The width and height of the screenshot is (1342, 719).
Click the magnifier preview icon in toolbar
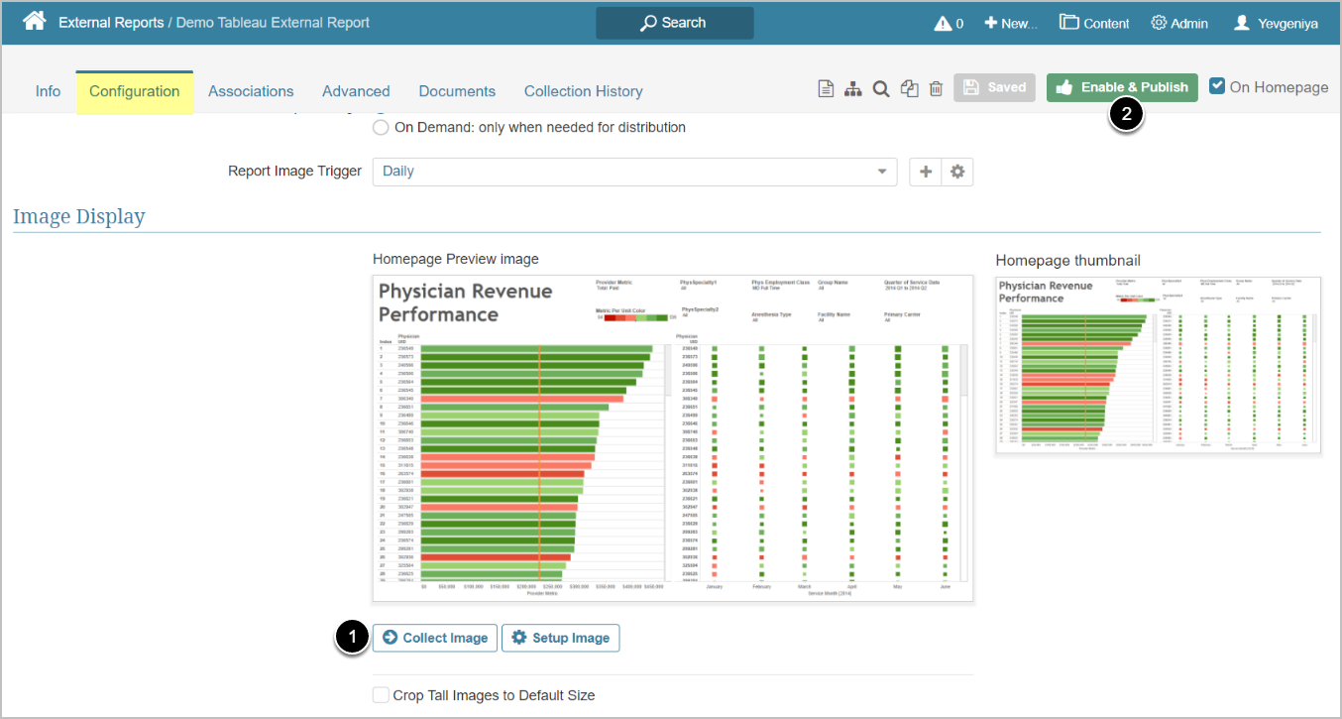click(x=880, y=89)
